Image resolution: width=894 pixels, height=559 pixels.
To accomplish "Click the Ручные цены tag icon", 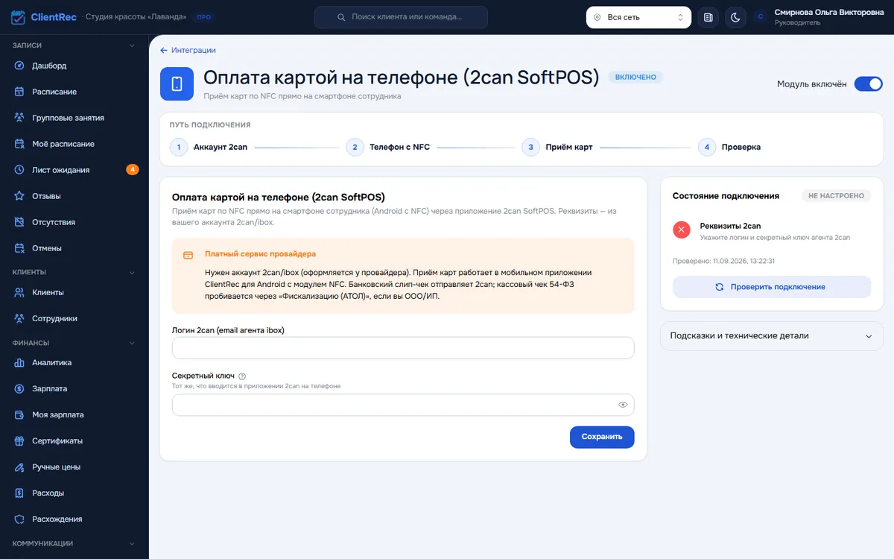I will 20,467.
